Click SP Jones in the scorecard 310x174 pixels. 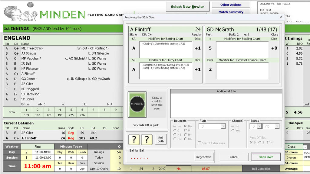click(x=28, y=99)
